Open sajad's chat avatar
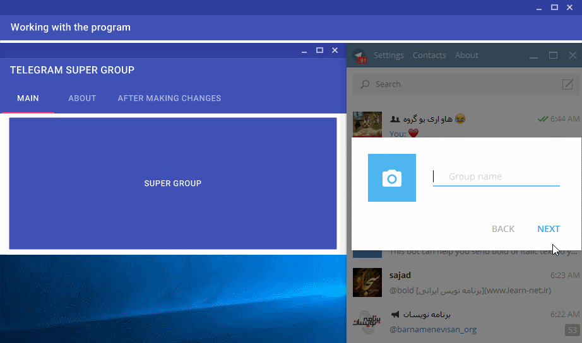 pos(367,282)
